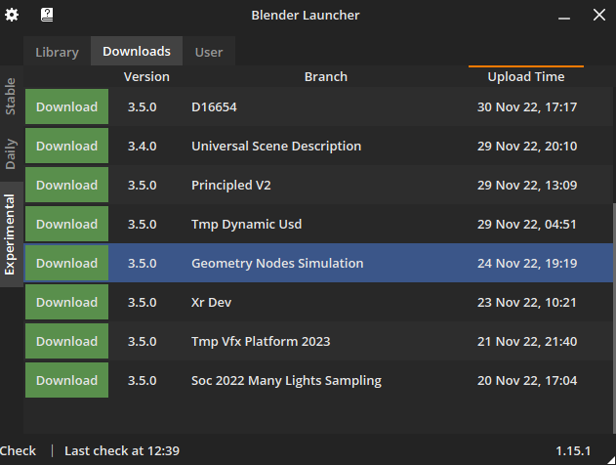Select the Principled V2 branch name

[231, 186]
